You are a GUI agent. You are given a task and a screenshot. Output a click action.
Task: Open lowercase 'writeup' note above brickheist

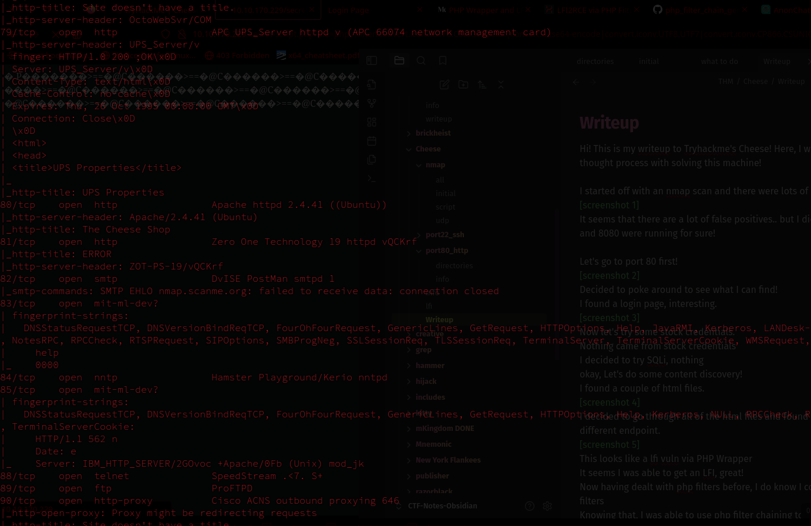tap(439, 119)
